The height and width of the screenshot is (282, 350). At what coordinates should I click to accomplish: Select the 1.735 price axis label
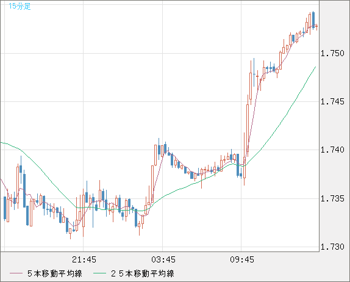pos(332,198)
